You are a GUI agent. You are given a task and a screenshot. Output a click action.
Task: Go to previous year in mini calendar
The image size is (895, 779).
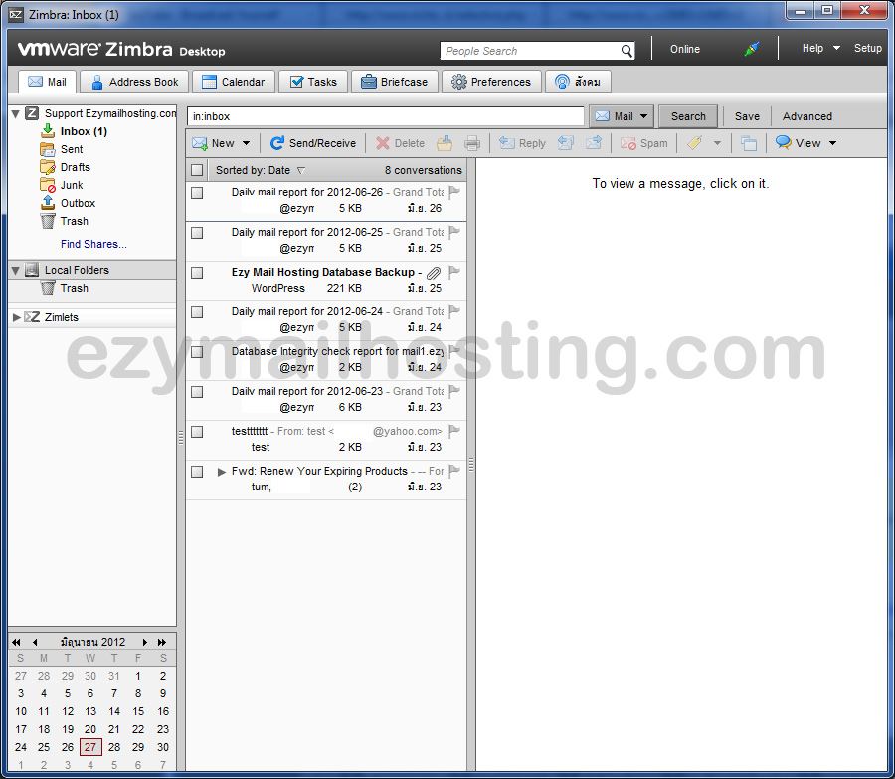pyautogui.click(x=16, y=642)
